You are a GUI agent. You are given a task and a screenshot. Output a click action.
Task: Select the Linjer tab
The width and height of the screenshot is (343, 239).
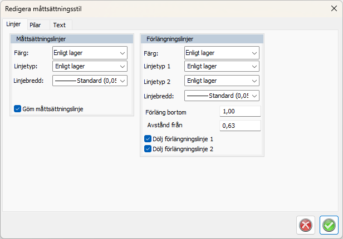(13, 24)
